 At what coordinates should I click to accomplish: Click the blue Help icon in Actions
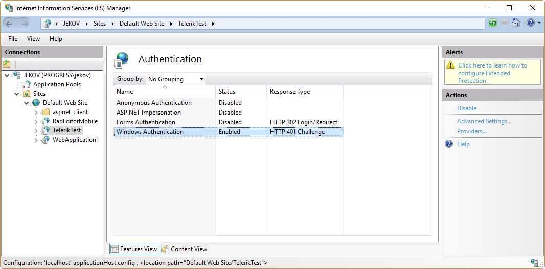[x=449, y=144]
